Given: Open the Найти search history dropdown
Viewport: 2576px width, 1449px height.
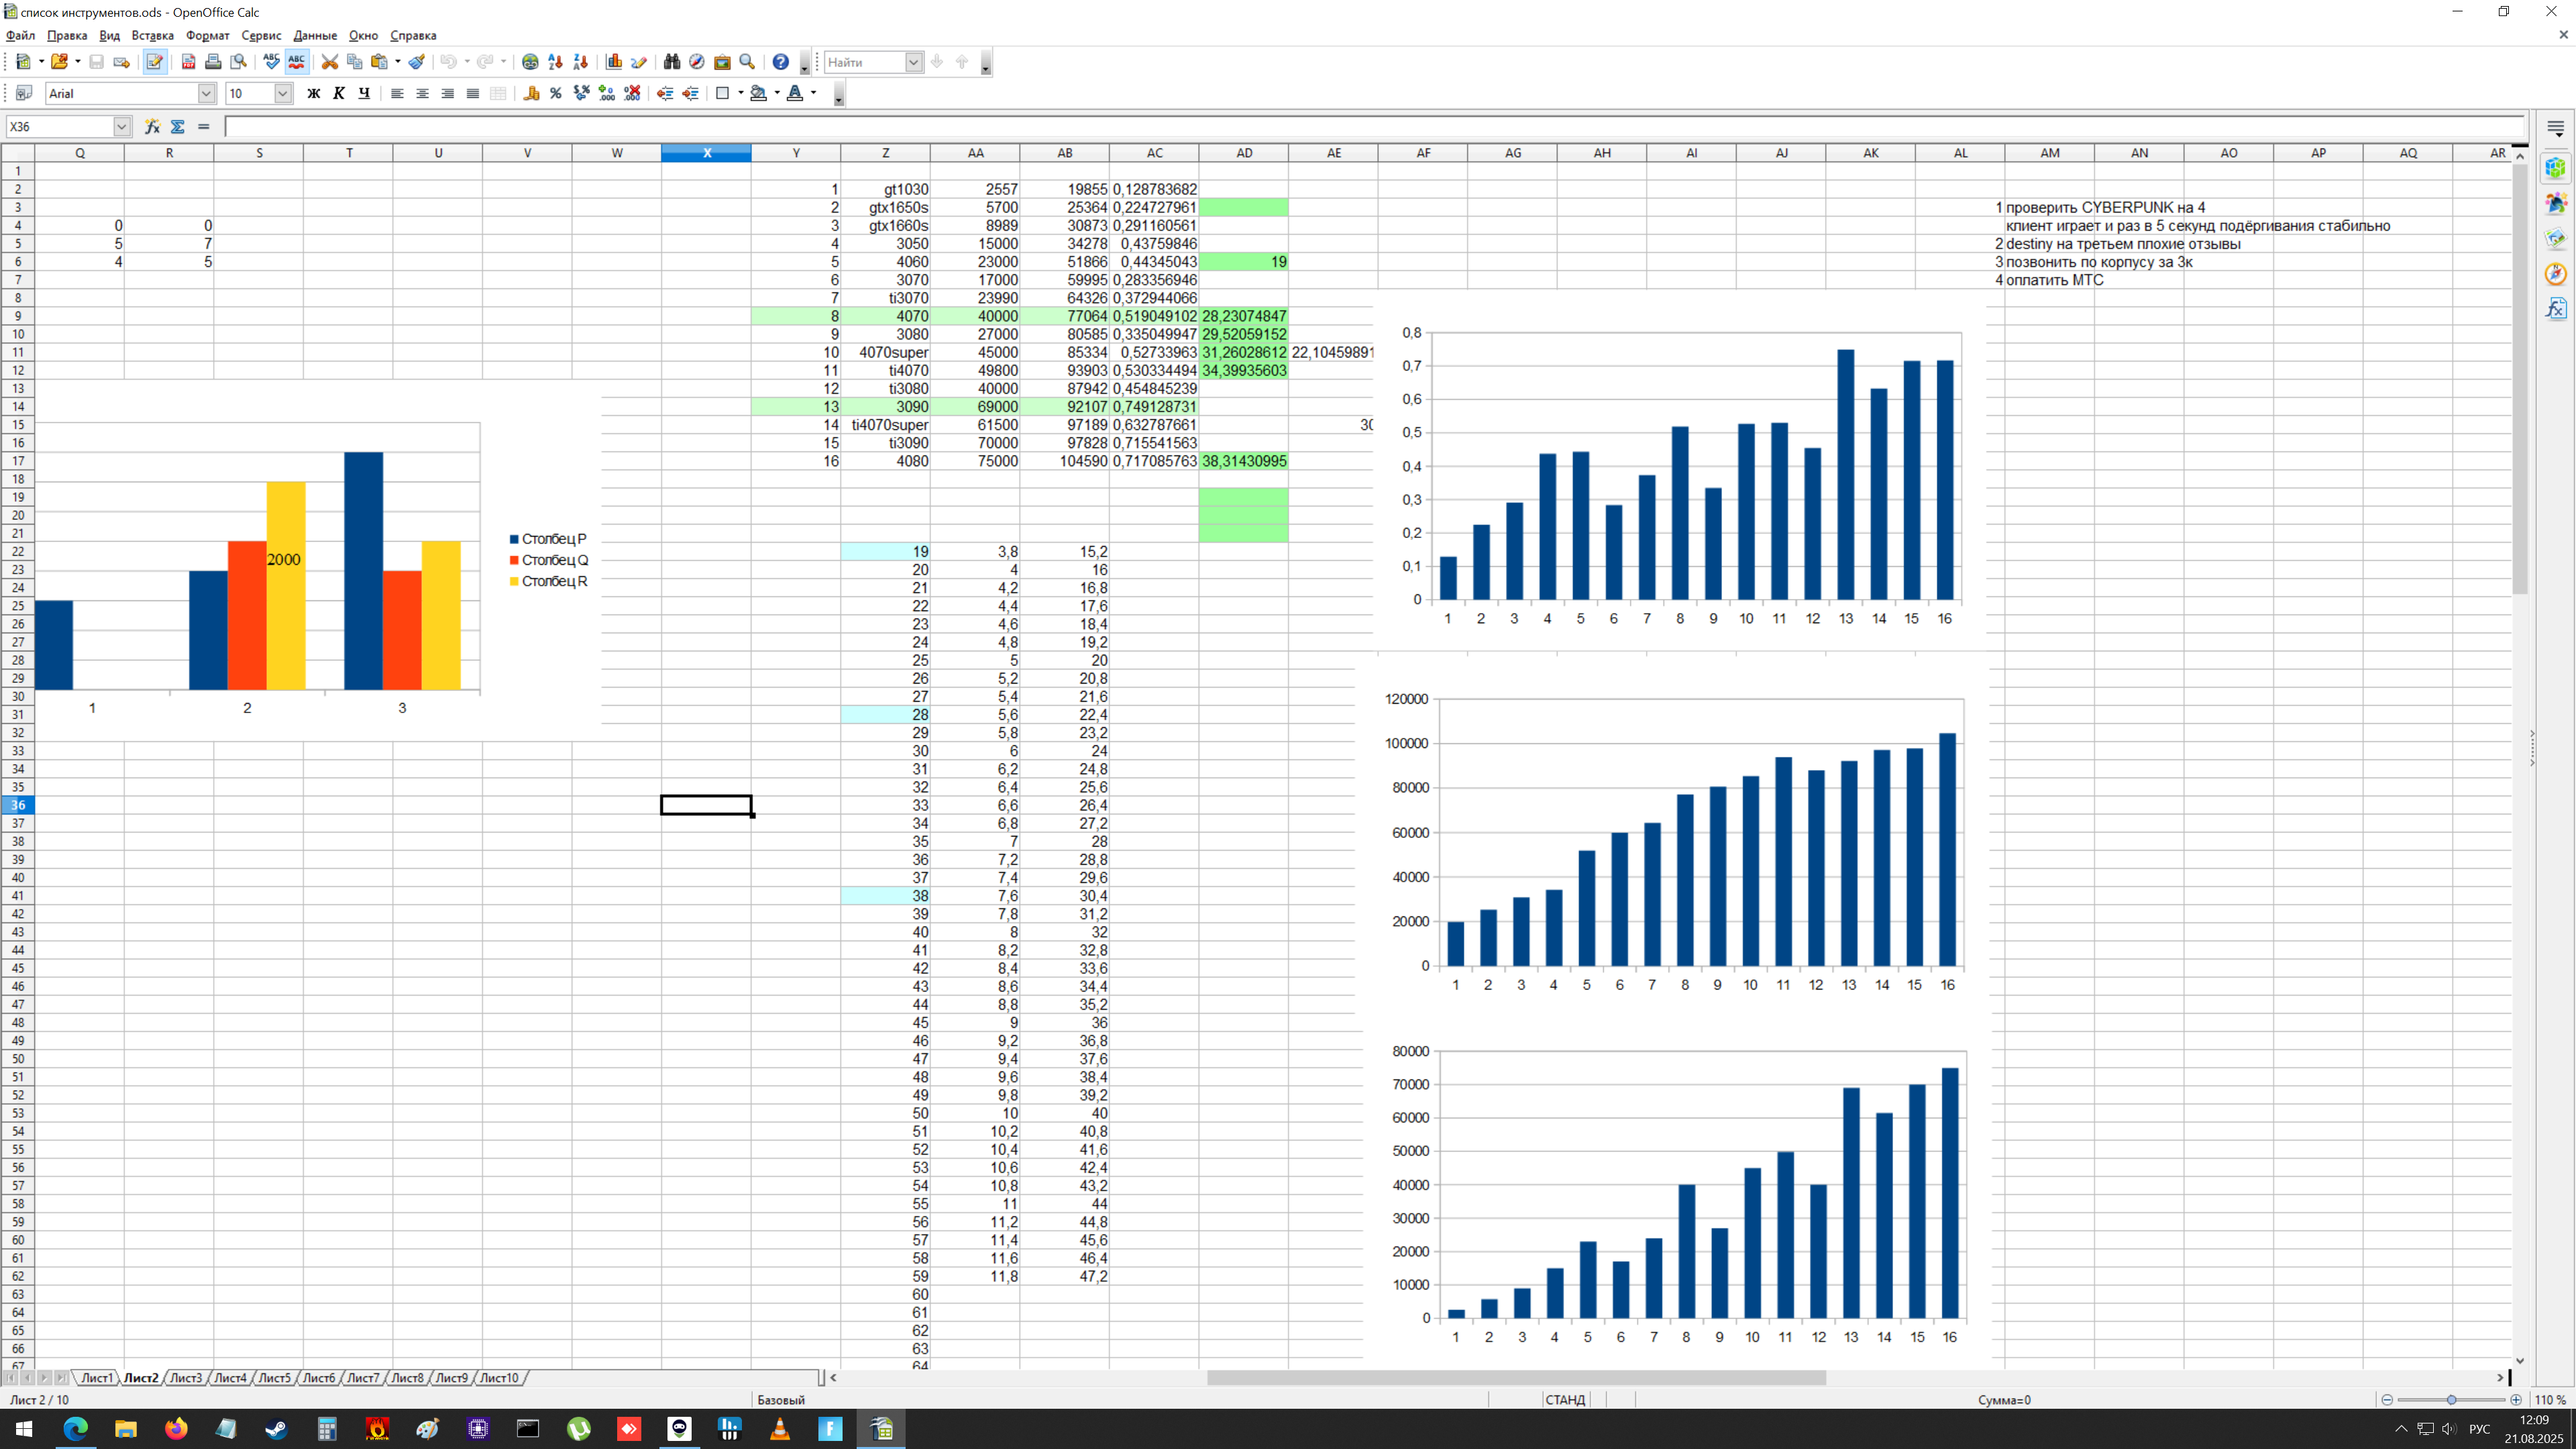Looking at the screenshot, I should 913,62.
